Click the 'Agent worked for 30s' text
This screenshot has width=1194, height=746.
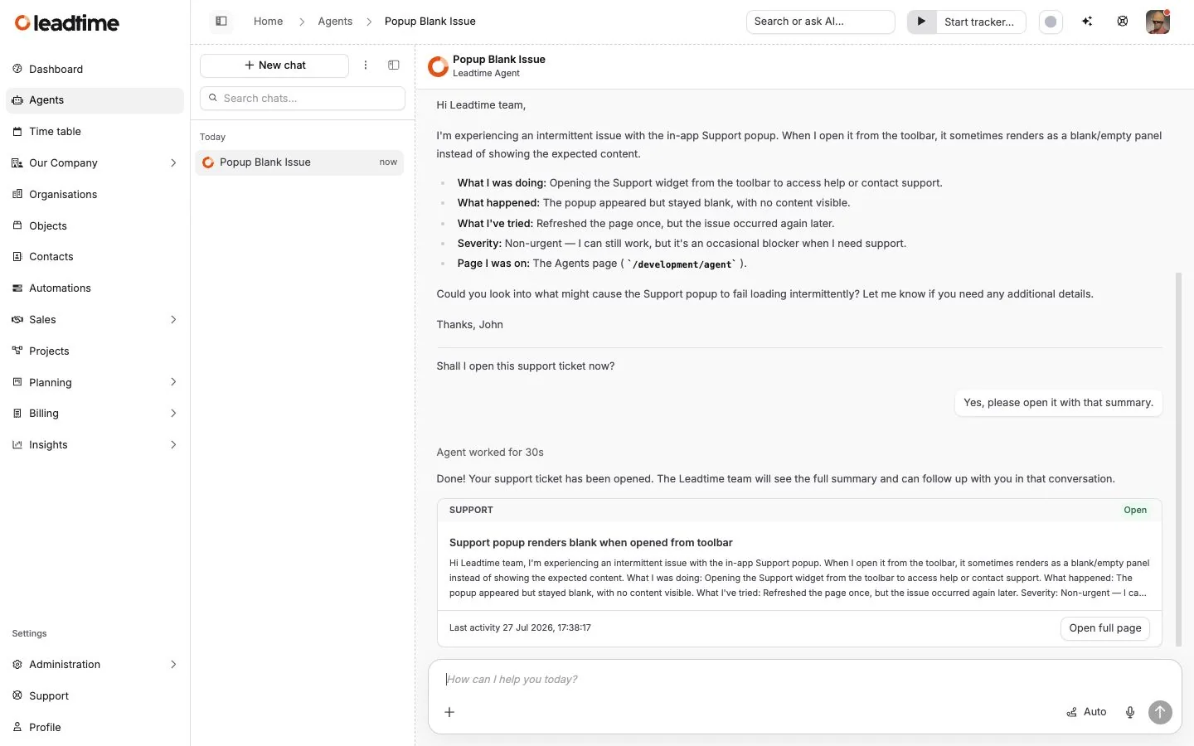(x=490, y=453)
